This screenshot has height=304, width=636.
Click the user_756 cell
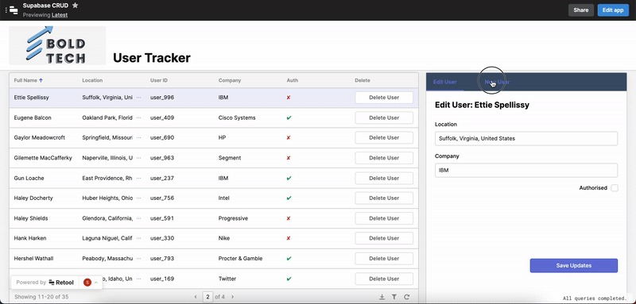pyautogui.click(x=162, y=198)
